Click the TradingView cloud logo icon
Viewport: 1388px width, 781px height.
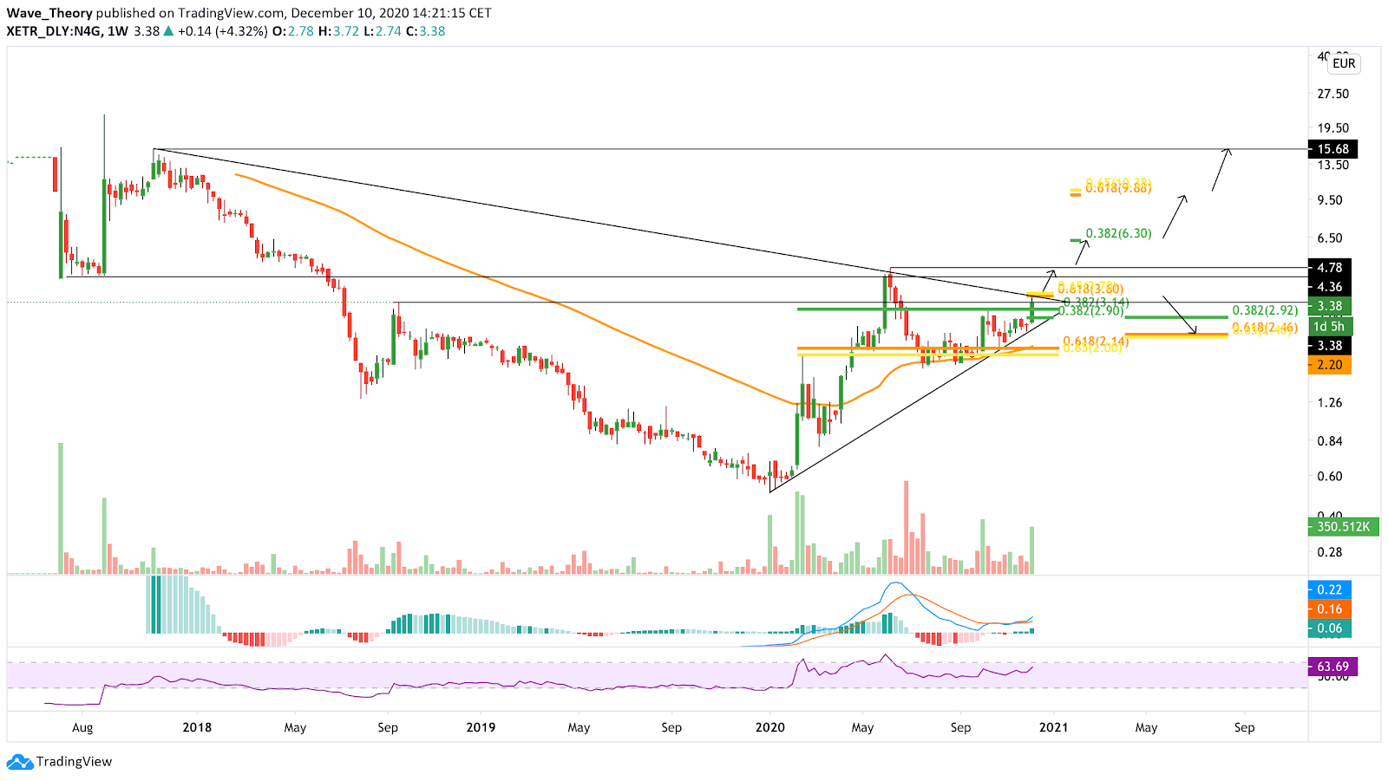[19, 762]
